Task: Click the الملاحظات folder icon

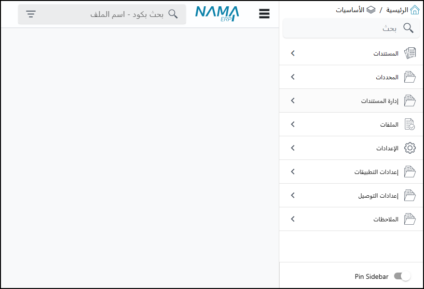Action: [x=410, y=219]
